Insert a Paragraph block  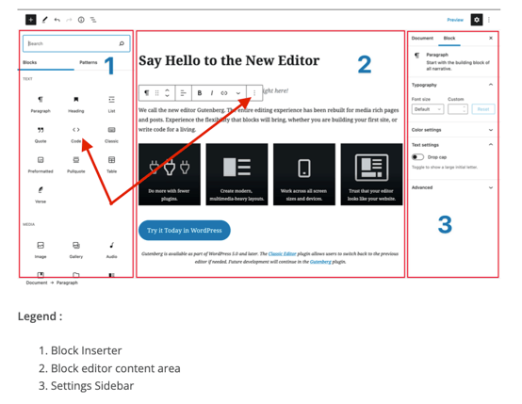[41, 105]
